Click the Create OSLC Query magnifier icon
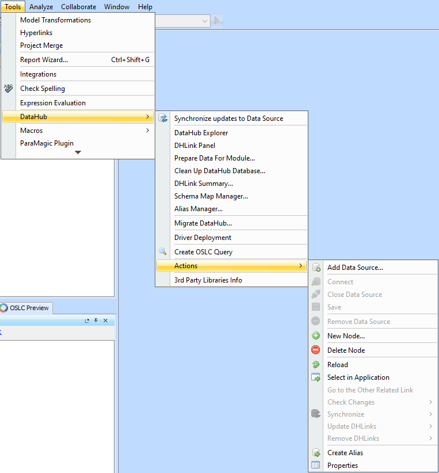The height and width of the screenshot is (473, 439). click(163, 251)
